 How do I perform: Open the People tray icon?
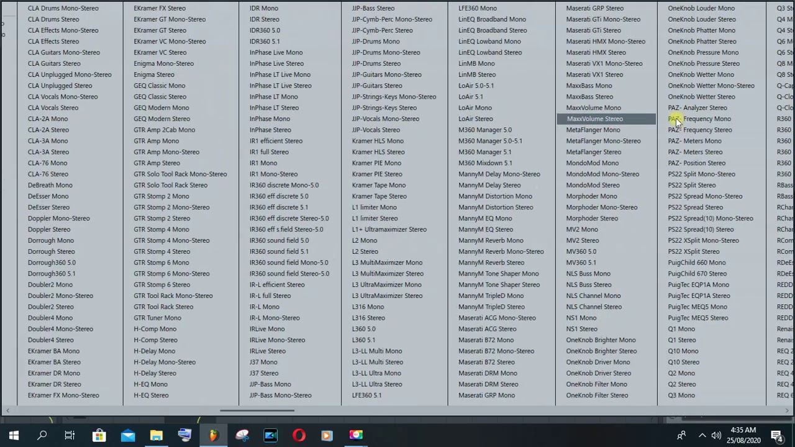[681, 435]
